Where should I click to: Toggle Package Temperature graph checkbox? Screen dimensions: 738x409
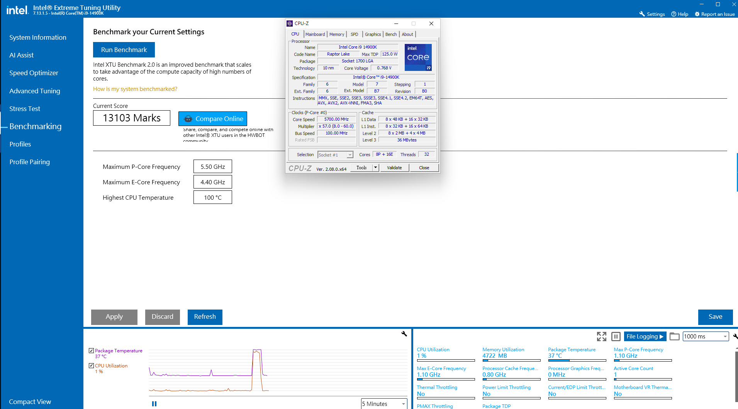tap(92, 350)
